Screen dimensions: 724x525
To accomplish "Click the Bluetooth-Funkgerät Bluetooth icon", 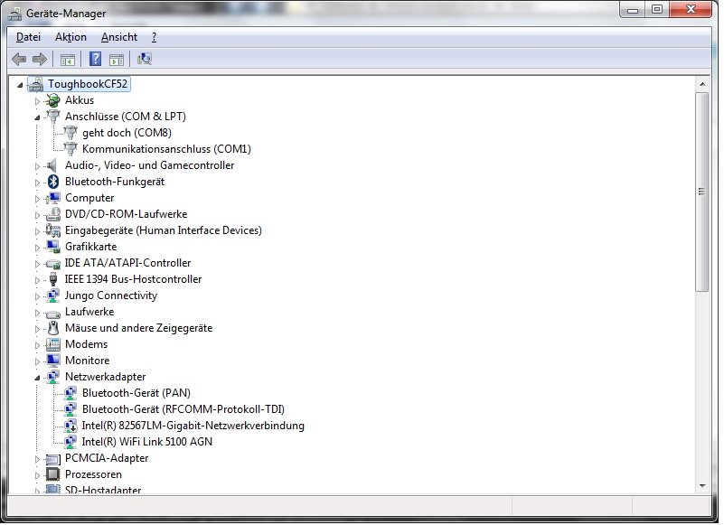I will point(53,182).
